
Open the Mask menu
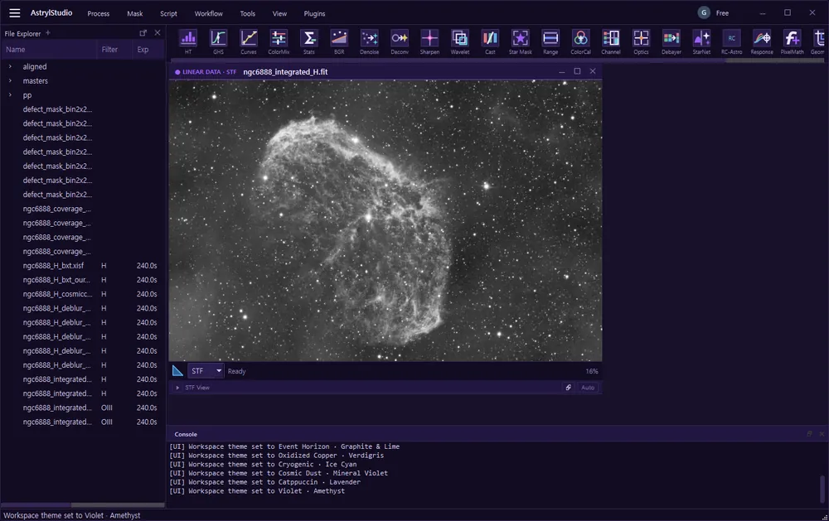pos(135,14)
